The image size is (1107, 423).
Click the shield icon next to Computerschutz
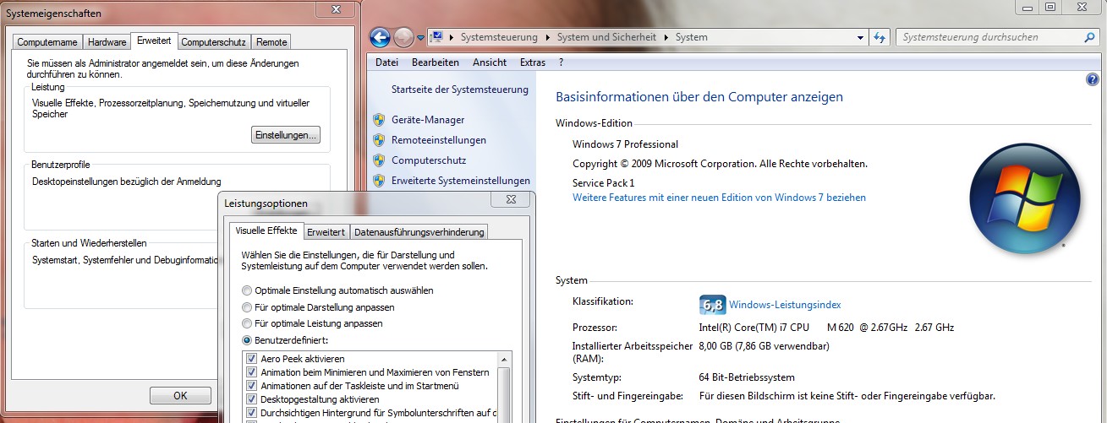tap(379, 160)
